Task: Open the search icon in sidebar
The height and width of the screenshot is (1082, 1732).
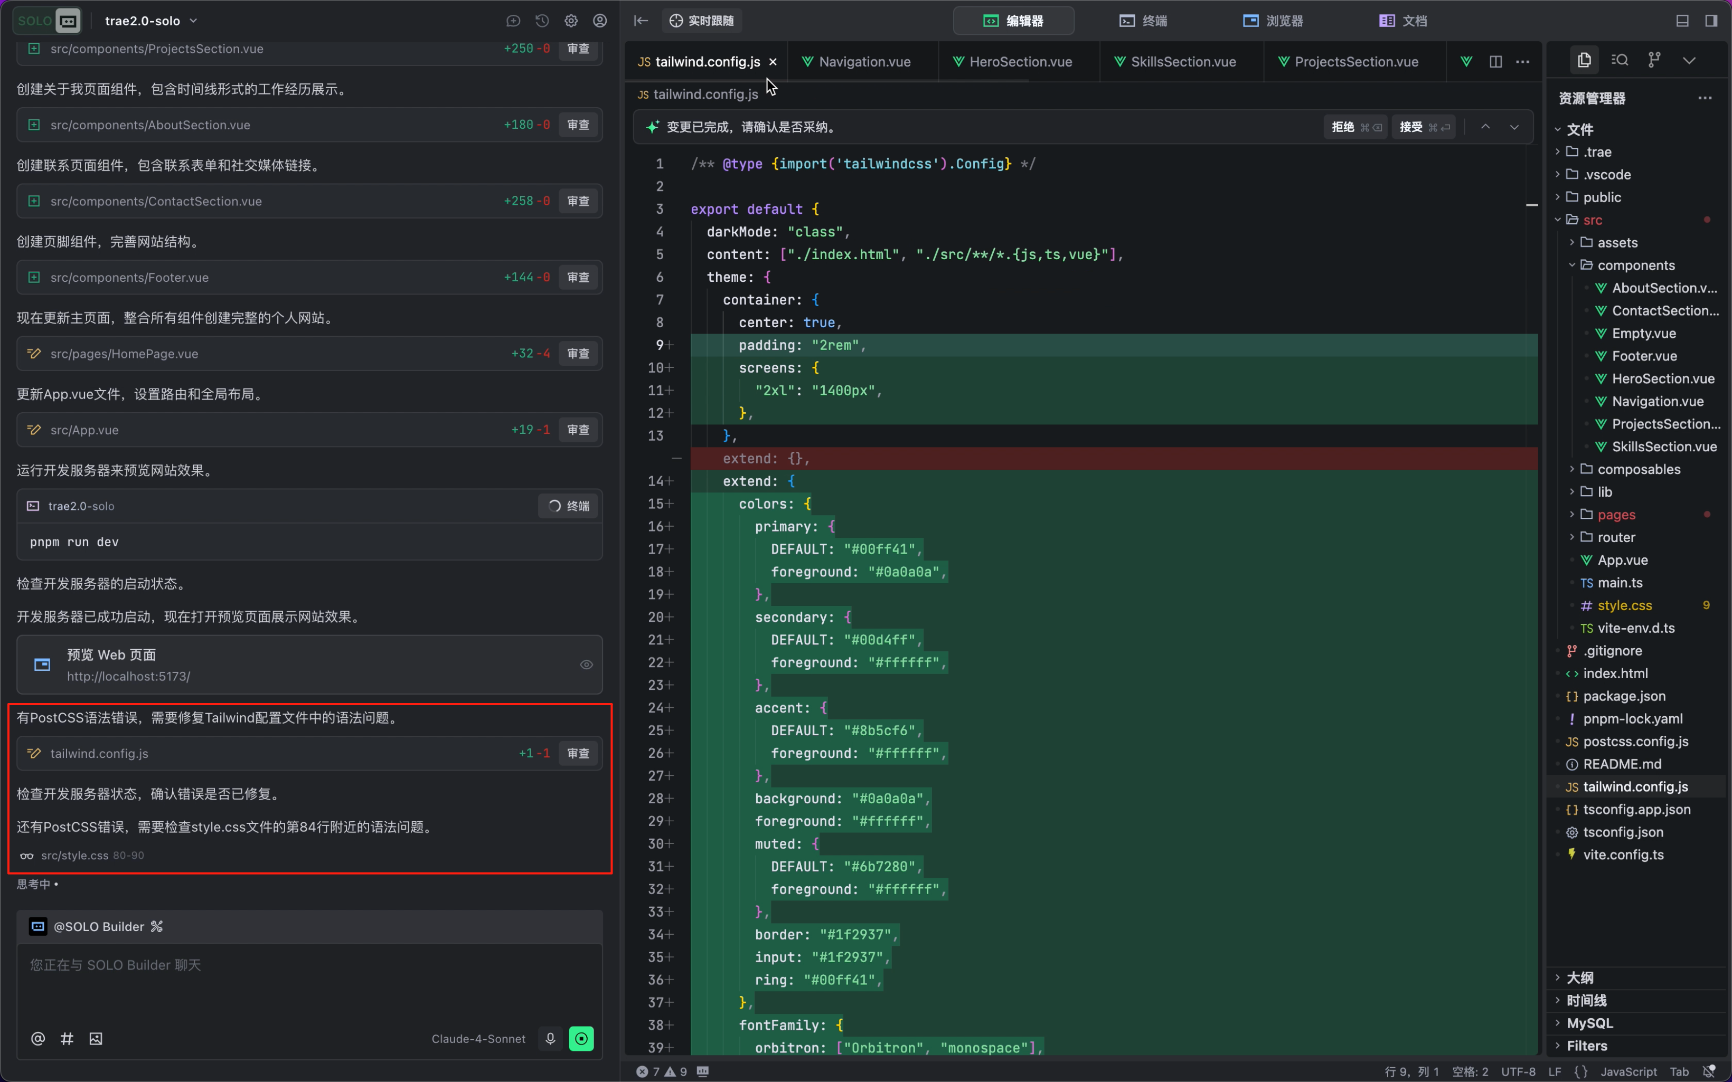Action: click(1620, 60)
